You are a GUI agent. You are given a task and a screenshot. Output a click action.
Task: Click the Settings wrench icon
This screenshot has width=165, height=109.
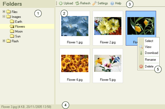coord(94,4)
